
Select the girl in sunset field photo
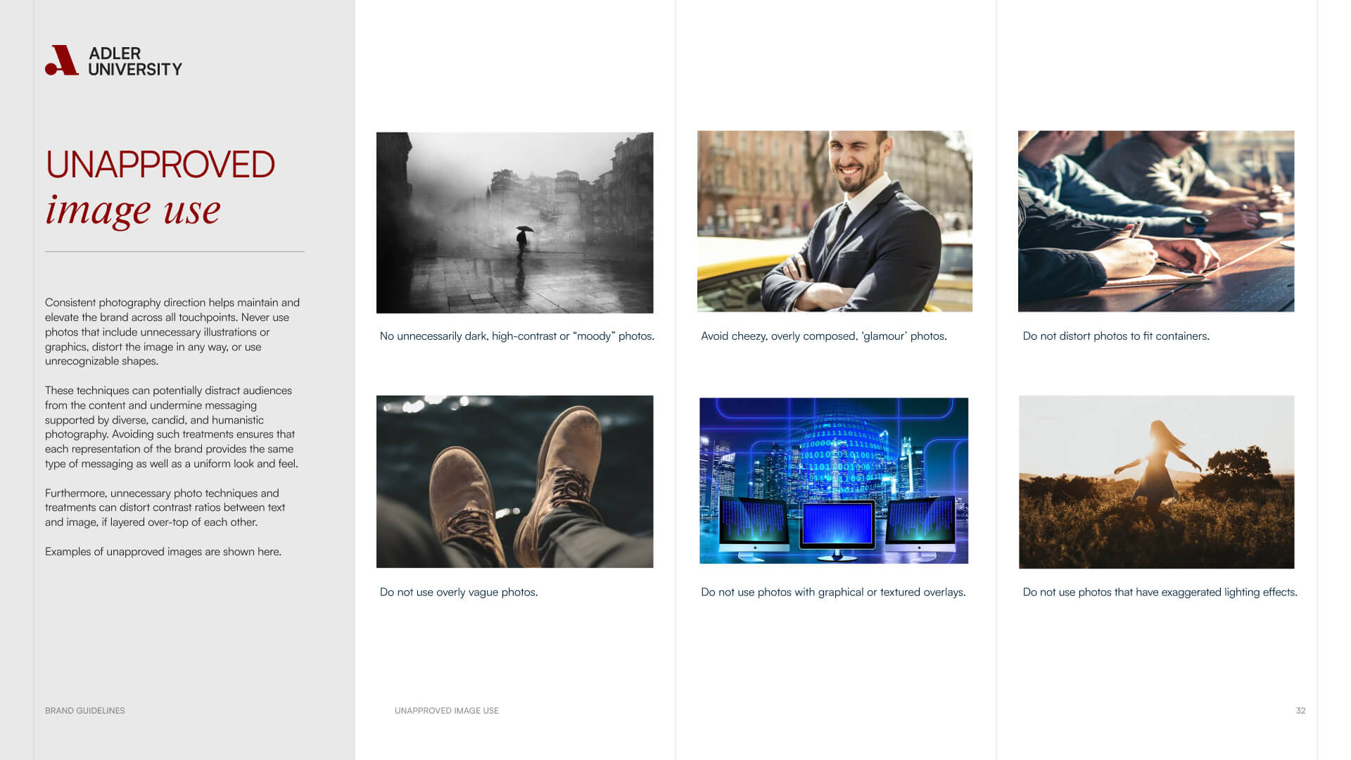(x=1156, y=482)
